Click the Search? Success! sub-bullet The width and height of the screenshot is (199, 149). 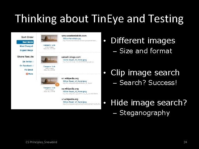[148, 83]
